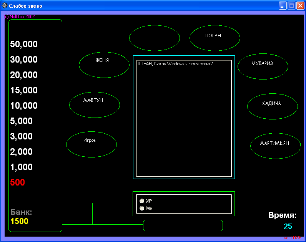Click the 5,000 prize level

pyautogui.click(x=21, y=121)
